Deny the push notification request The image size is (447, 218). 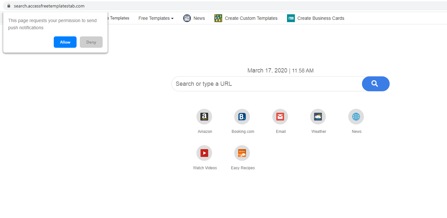91,42
